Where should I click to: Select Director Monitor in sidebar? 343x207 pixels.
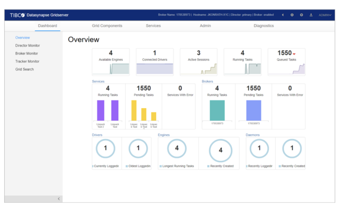coord(27,46)
